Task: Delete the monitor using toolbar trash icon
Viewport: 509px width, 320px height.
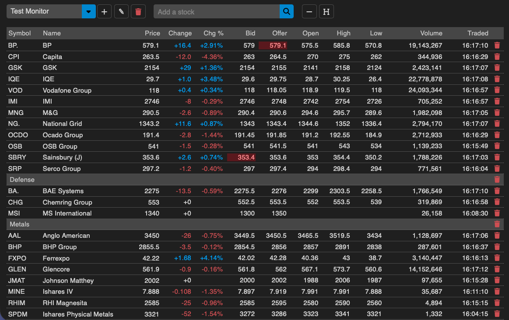Action: [138, 12]
